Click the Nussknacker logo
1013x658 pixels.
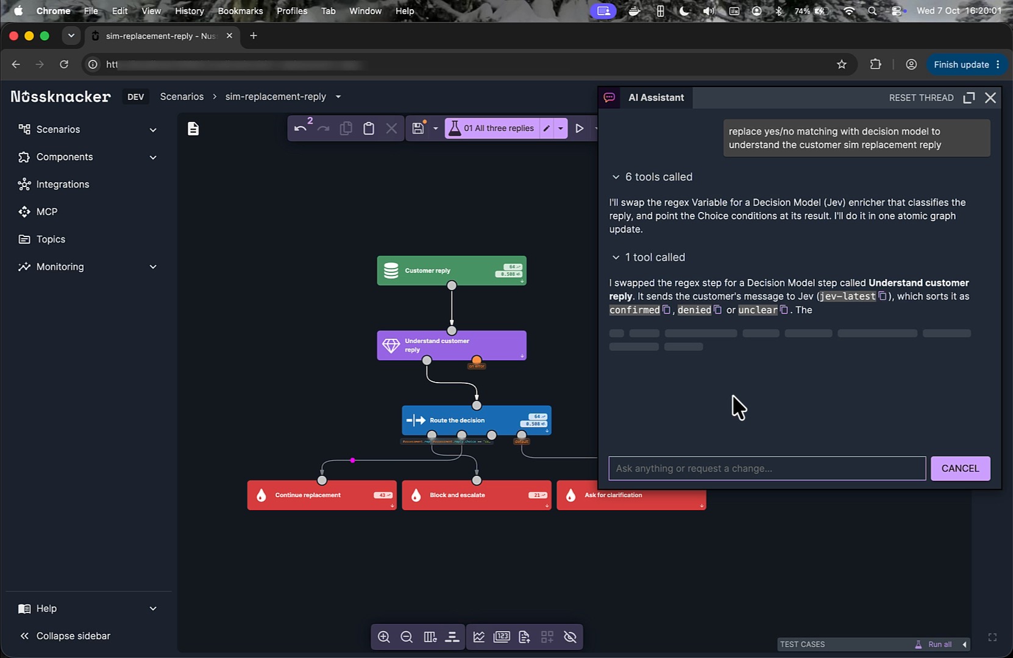[60, 97]
